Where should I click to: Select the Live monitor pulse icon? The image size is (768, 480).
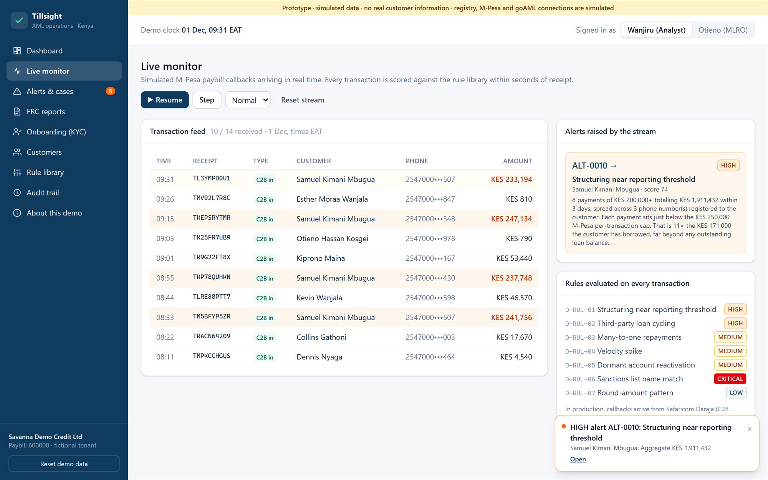pyautogui.click(x=17, y=71)
